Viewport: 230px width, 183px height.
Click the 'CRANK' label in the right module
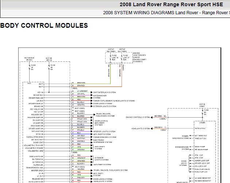[x=202, y=123]
